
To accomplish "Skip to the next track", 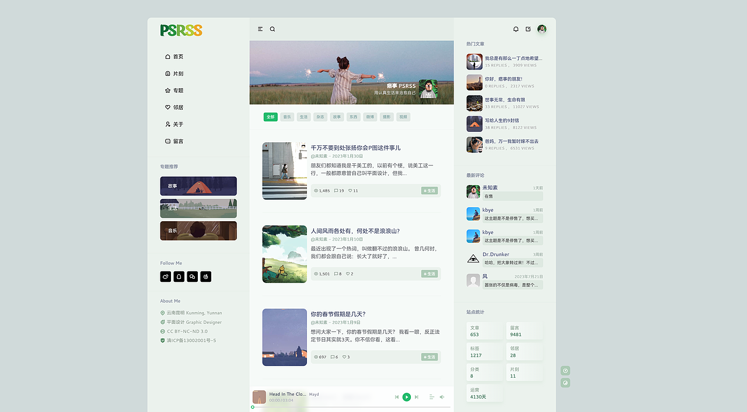I will coord(416,397).
